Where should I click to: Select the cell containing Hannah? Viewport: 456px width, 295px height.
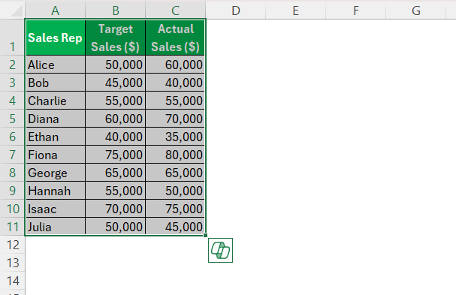pyautogui.click(x=56, y=191)
